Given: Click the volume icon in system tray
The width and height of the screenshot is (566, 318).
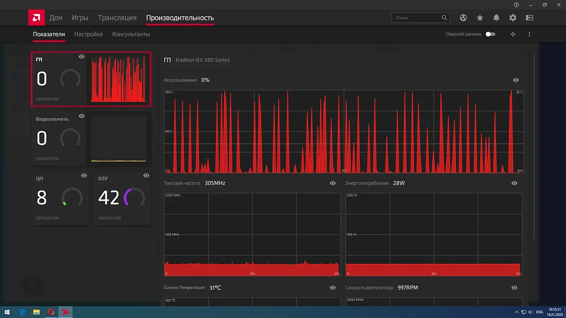Looking at the screenshot, I should click(531, 312).
